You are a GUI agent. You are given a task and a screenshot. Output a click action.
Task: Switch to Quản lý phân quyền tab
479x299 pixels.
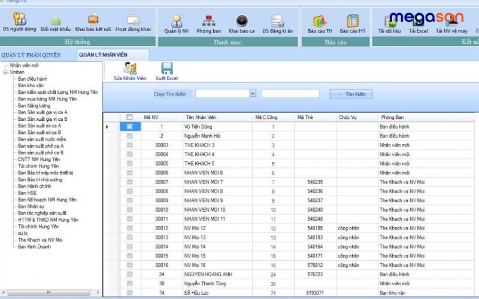click(31, 55)
